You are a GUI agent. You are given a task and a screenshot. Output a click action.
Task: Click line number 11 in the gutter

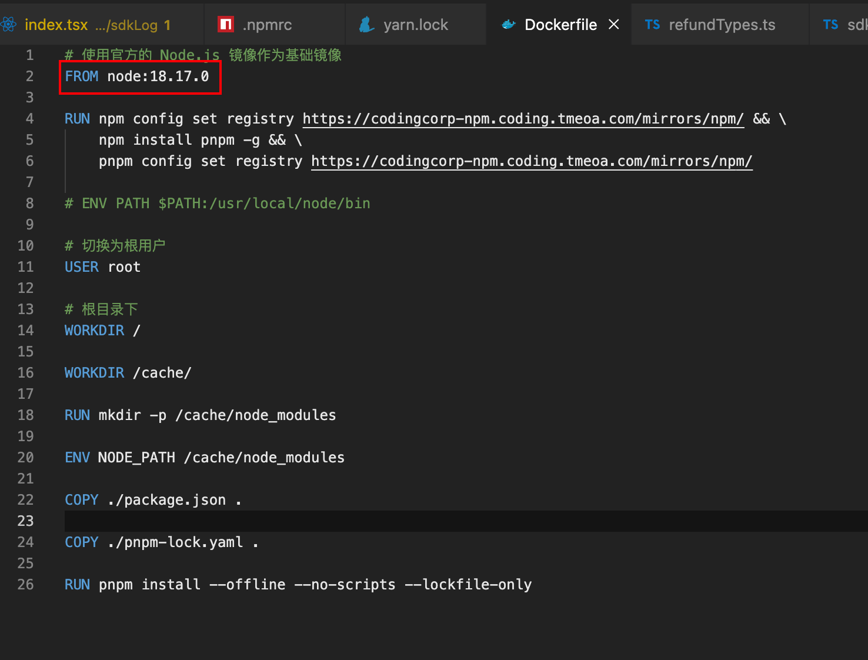point(26,267)
